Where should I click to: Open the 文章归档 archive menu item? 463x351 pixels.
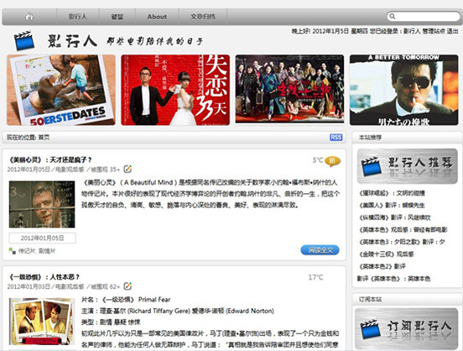203,17
